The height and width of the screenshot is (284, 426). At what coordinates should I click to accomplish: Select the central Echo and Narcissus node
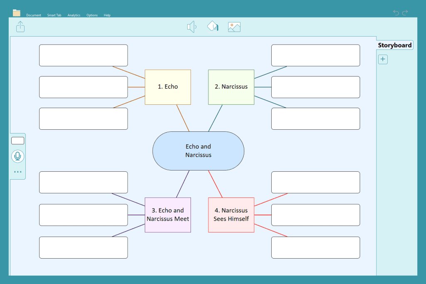point(198,151)
